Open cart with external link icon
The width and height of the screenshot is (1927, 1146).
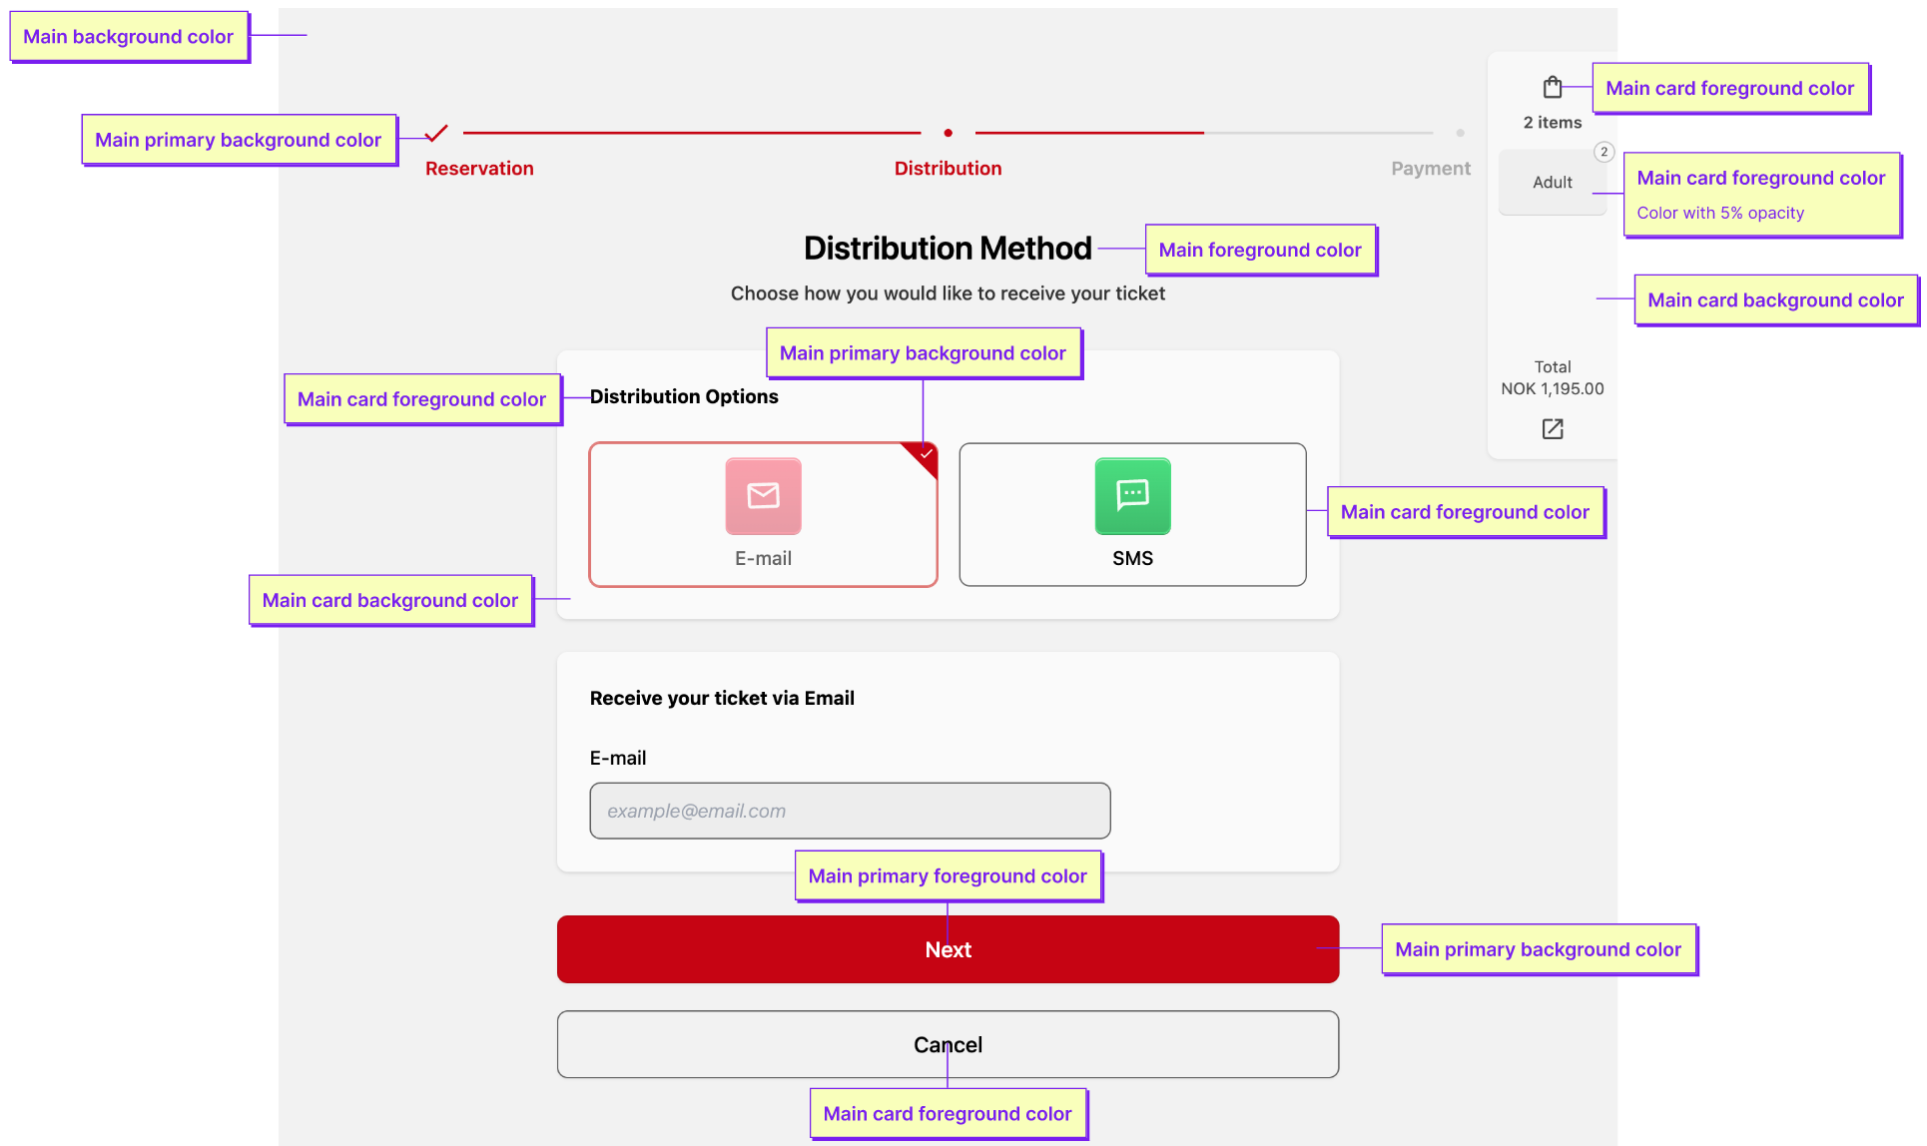click(1552, 429)
